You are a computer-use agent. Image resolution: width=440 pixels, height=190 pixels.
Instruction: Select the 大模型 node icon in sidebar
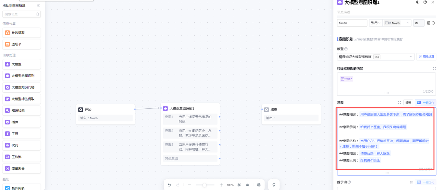pyautogui.click(x=8, y=64)
